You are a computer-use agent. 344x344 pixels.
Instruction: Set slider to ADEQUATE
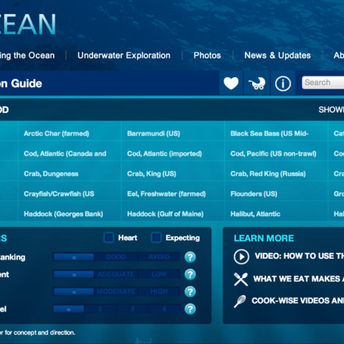point(116,274)
